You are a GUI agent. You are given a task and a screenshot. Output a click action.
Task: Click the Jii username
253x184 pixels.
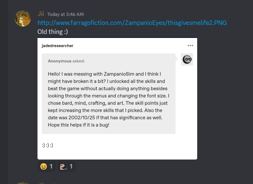tap(41, 14)
